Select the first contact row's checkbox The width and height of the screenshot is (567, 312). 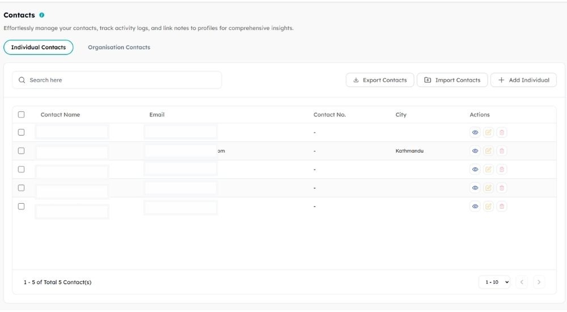(x=22, y=133)
